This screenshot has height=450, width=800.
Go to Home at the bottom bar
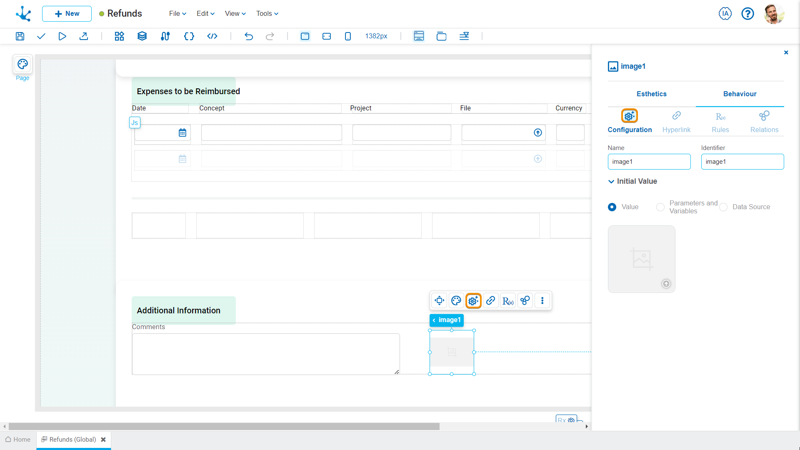point(18,439)
